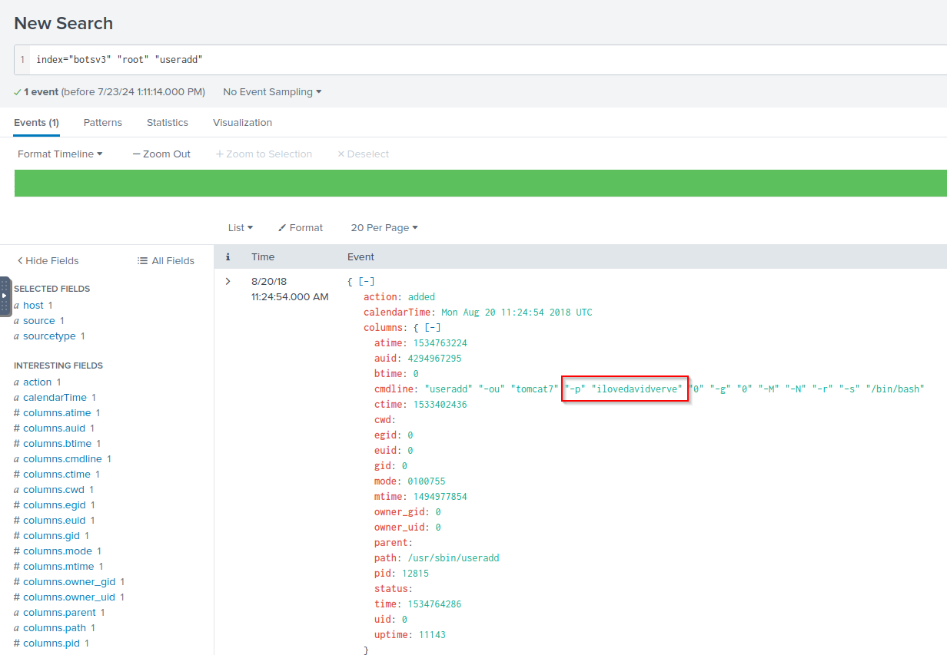Open the side panel drag handle

click(x=5, y=296)
